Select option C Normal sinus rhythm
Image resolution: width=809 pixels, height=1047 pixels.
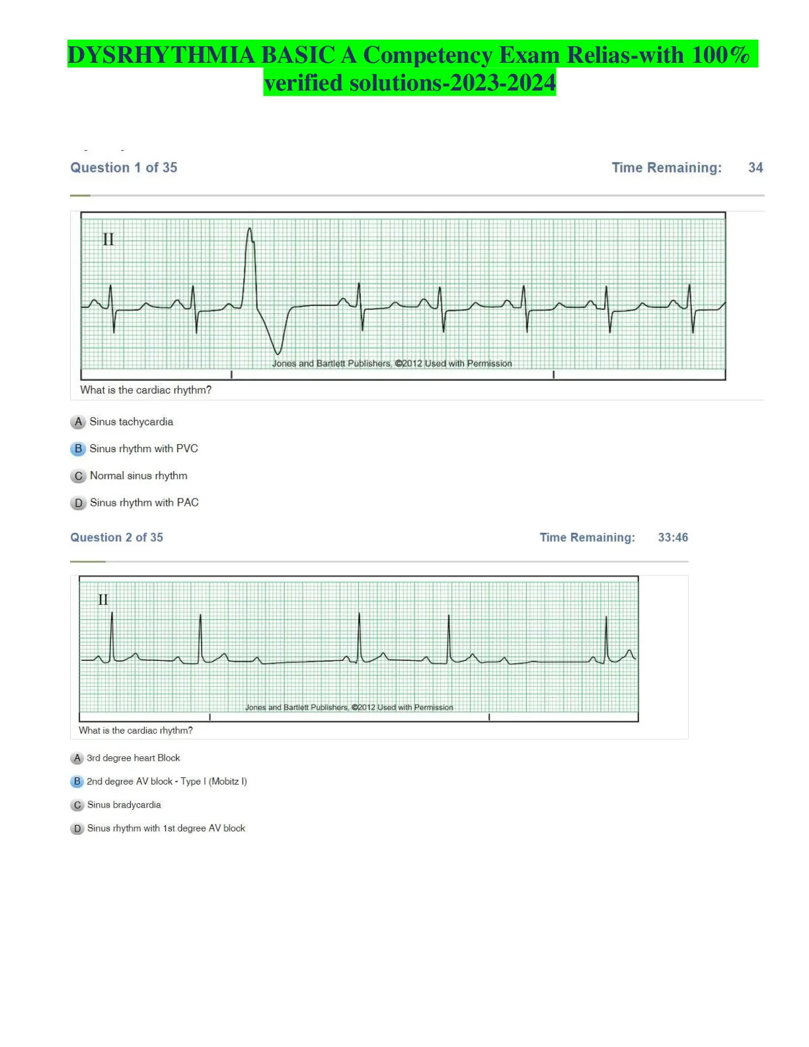pyautogui.click(x=129, y=476)
